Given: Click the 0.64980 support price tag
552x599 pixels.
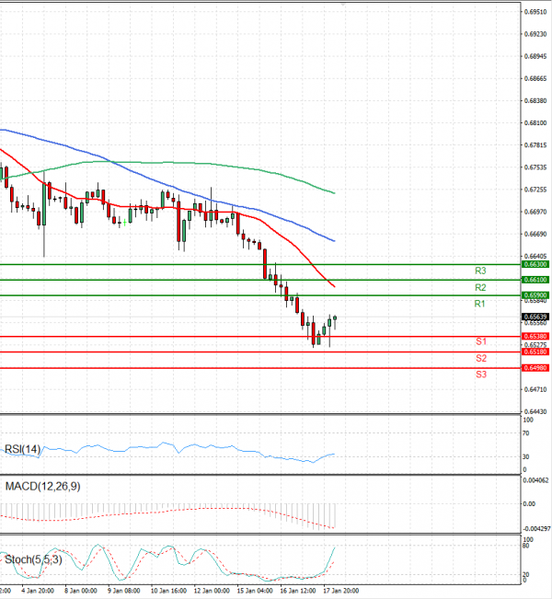Looking at the screenshot, I should [535, 368].
